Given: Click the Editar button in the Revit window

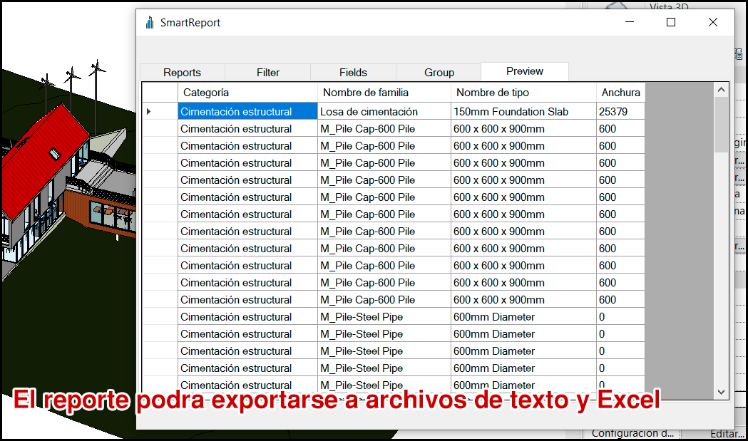Looking at the screenshot, I should click(727, 434).
